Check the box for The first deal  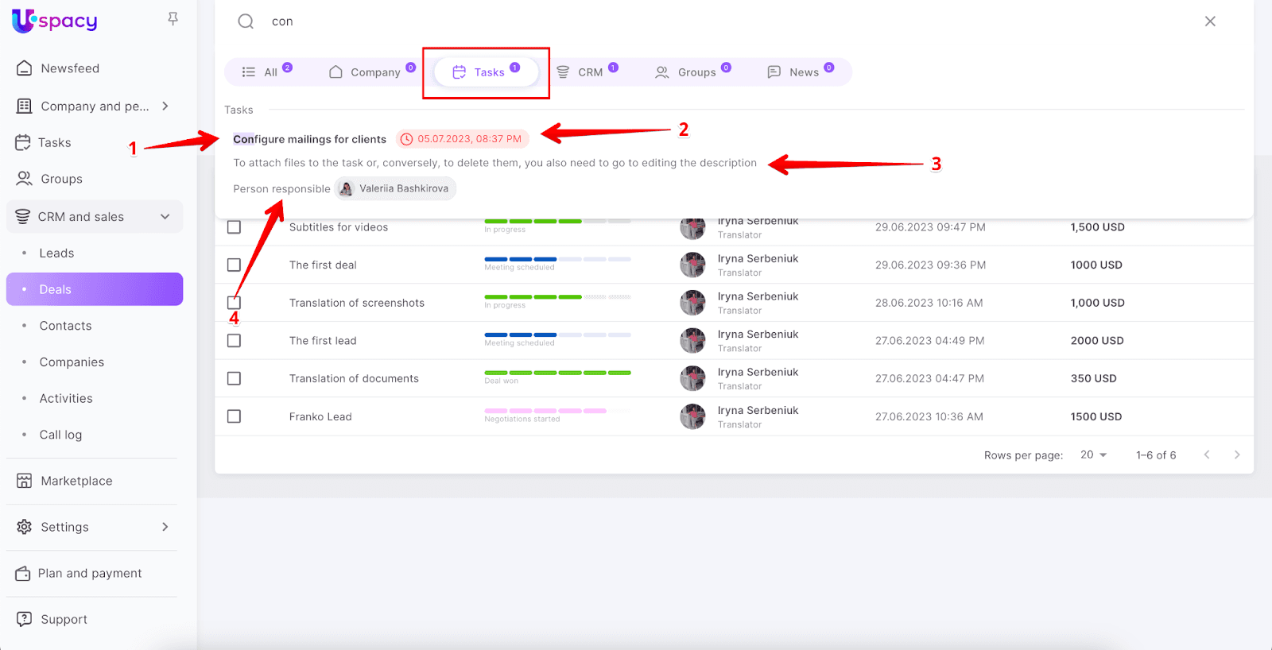click(x=234, y=265)
